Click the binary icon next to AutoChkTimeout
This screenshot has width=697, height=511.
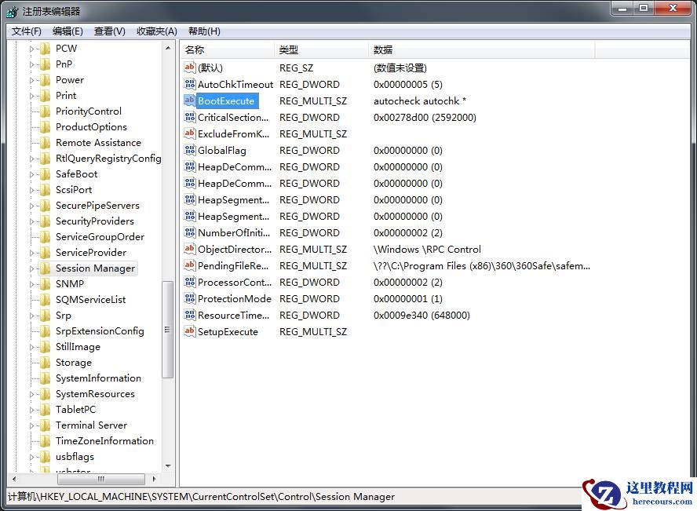[x=189, y=84]
